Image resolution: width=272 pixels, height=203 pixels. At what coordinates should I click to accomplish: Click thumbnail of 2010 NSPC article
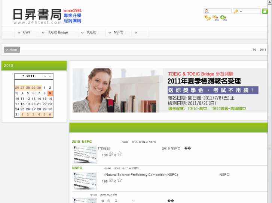(85, 155)
